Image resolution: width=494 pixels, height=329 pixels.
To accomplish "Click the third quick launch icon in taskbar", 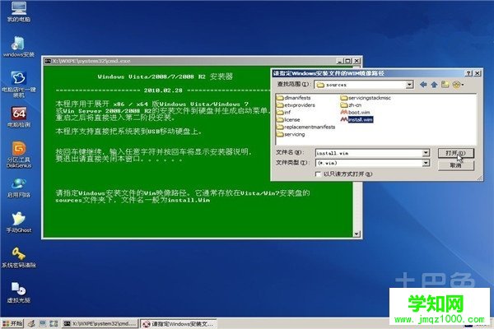I will click(x=54, y=323).
